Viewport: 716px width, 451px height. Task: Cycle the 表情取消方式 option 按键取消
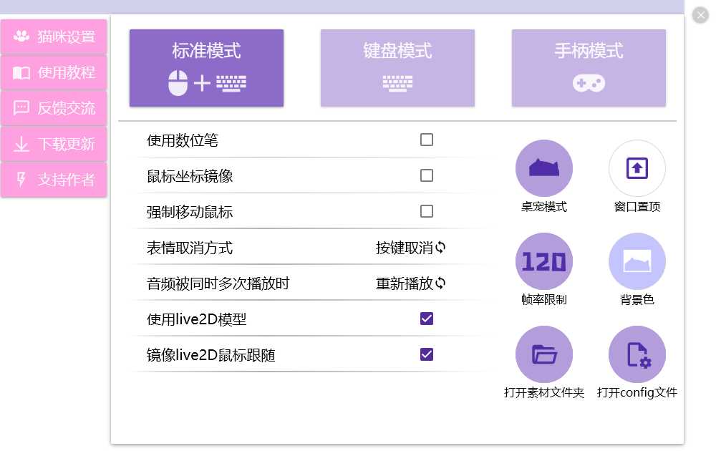pyautogui.click(x=410, y=247)
